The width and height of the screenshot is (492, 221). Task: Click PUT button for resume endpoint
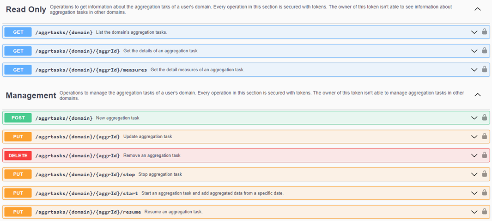18,212
